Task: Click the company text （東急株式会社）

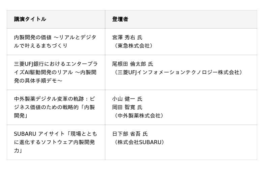Action: pos(133,46)
